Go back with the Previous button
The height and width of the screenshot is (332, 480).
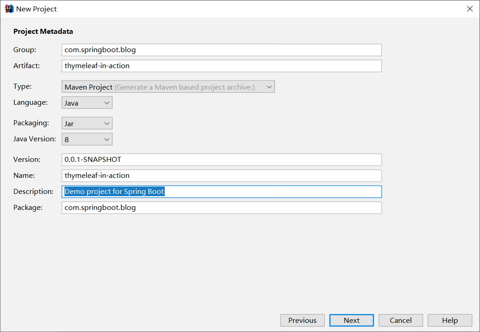[302, 320]
